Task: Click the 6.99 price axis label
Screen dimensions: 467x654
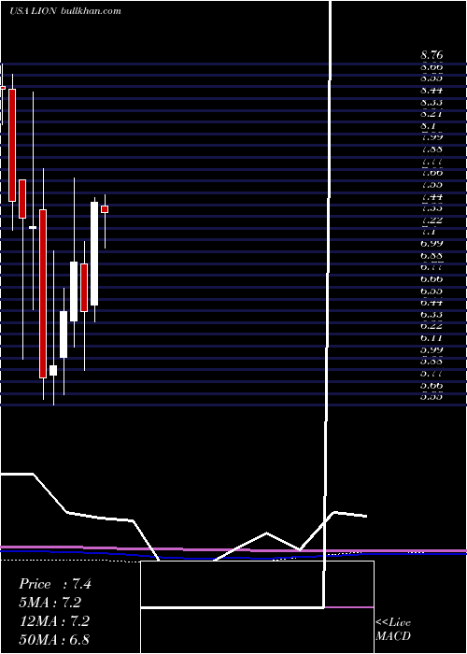Action: 432,243
